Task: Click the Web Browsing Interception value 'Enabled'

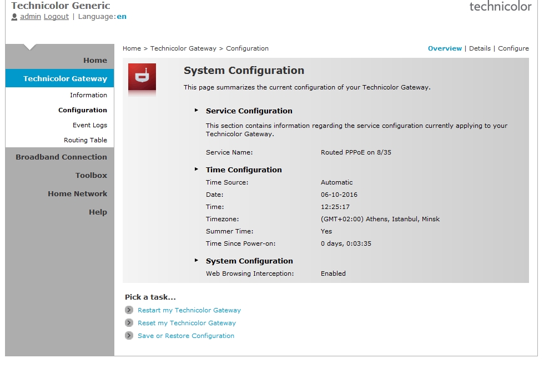Action: click(x=333, y=273)
